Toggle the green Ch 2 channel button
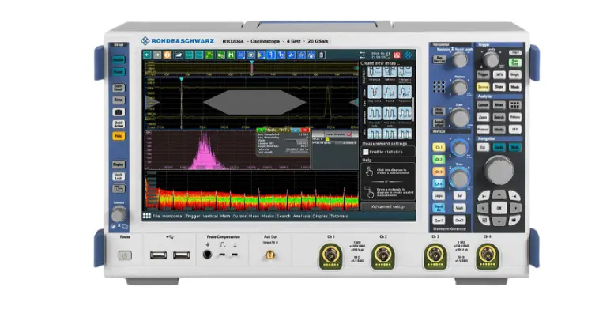Image resolution: width=614 pixels, height=321 pixels. coord(438,160)
